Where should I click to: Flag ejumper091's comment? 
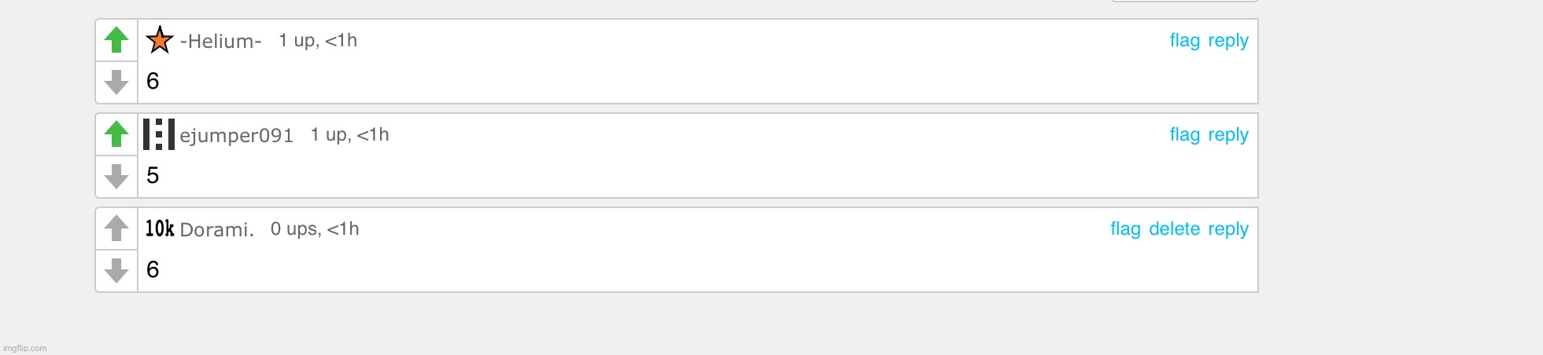[1184, 134]
